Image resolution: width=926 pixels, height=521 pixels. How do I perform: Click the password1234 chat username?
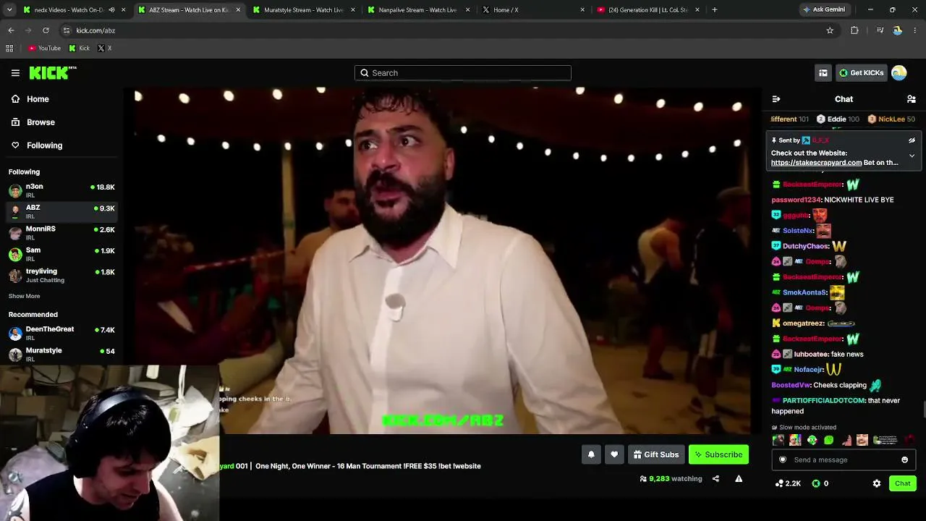[797, 200]
